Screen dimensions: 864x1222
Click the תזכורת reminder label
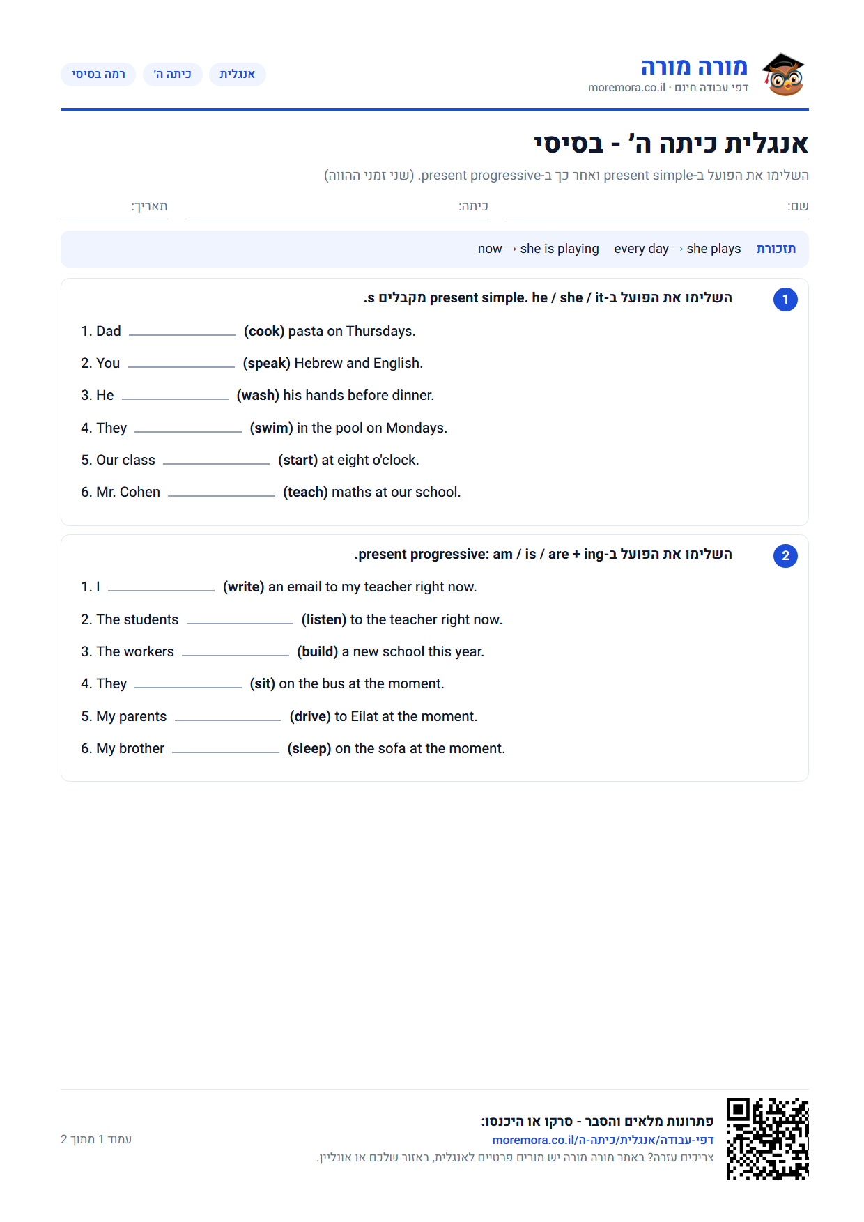[x=776, y=249]
